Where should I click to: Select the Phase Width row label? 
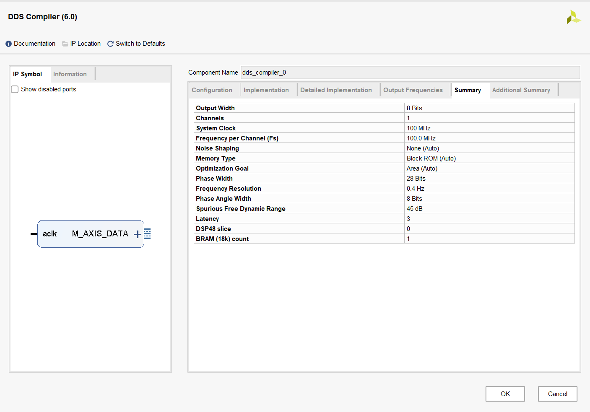click(x=214, y=179)
